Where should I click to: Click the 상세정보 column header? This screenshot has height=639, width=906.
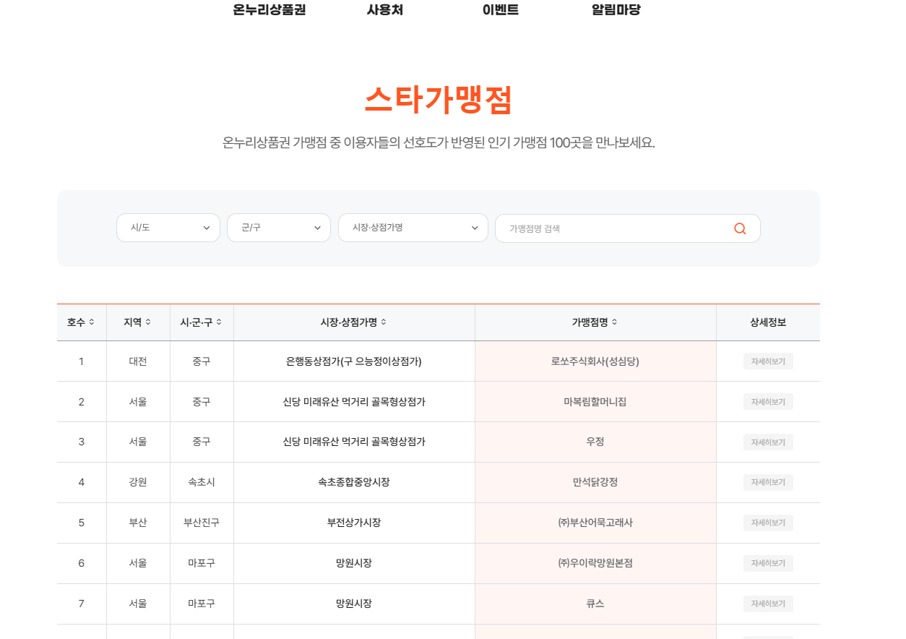(x=767, y=322)
